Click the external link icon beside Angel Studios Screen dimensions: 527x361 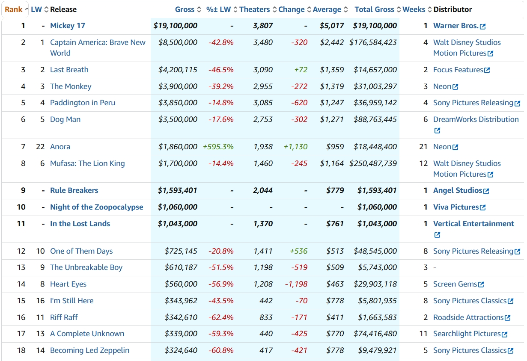click(486, 191)
